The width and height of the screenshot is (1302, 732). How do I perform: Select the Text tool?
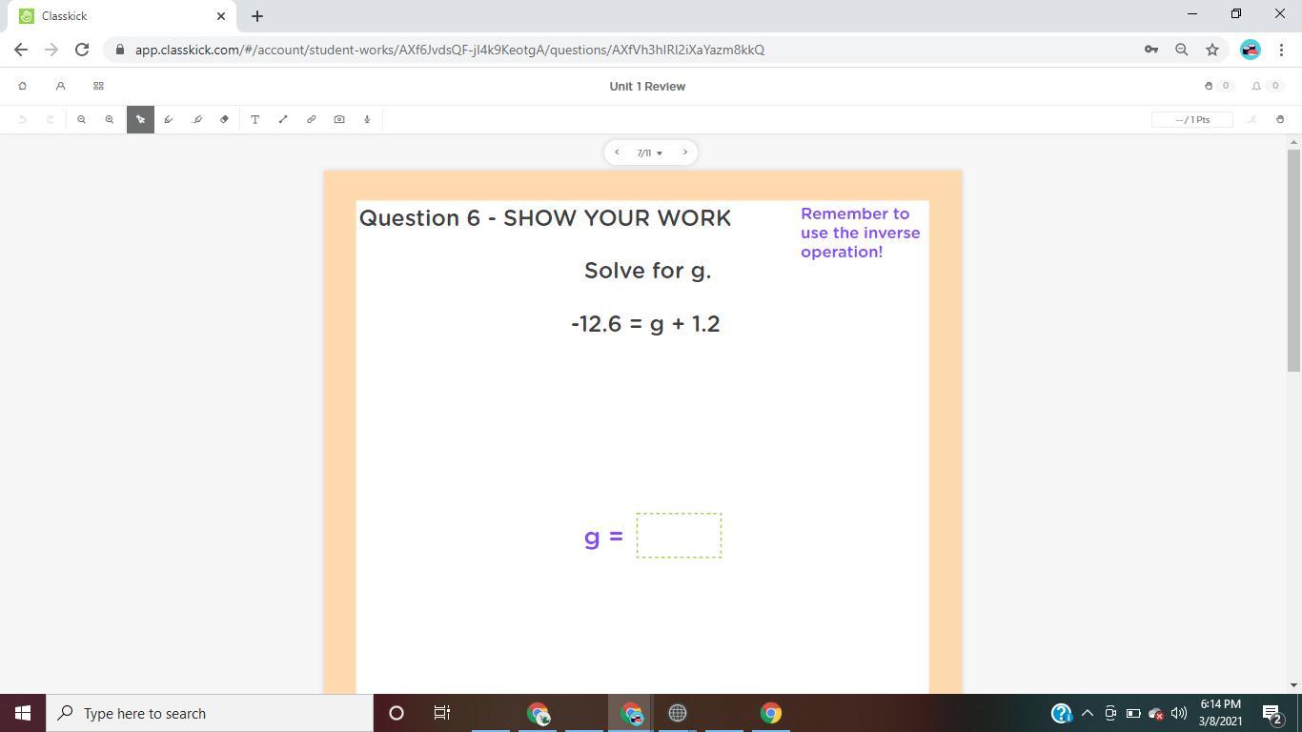click(254, 119)
